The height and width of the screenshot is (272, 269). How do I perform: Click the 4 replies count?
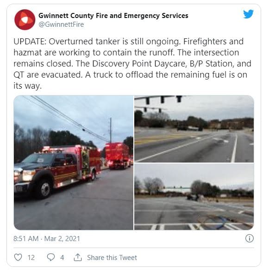[x=62, y=257]
